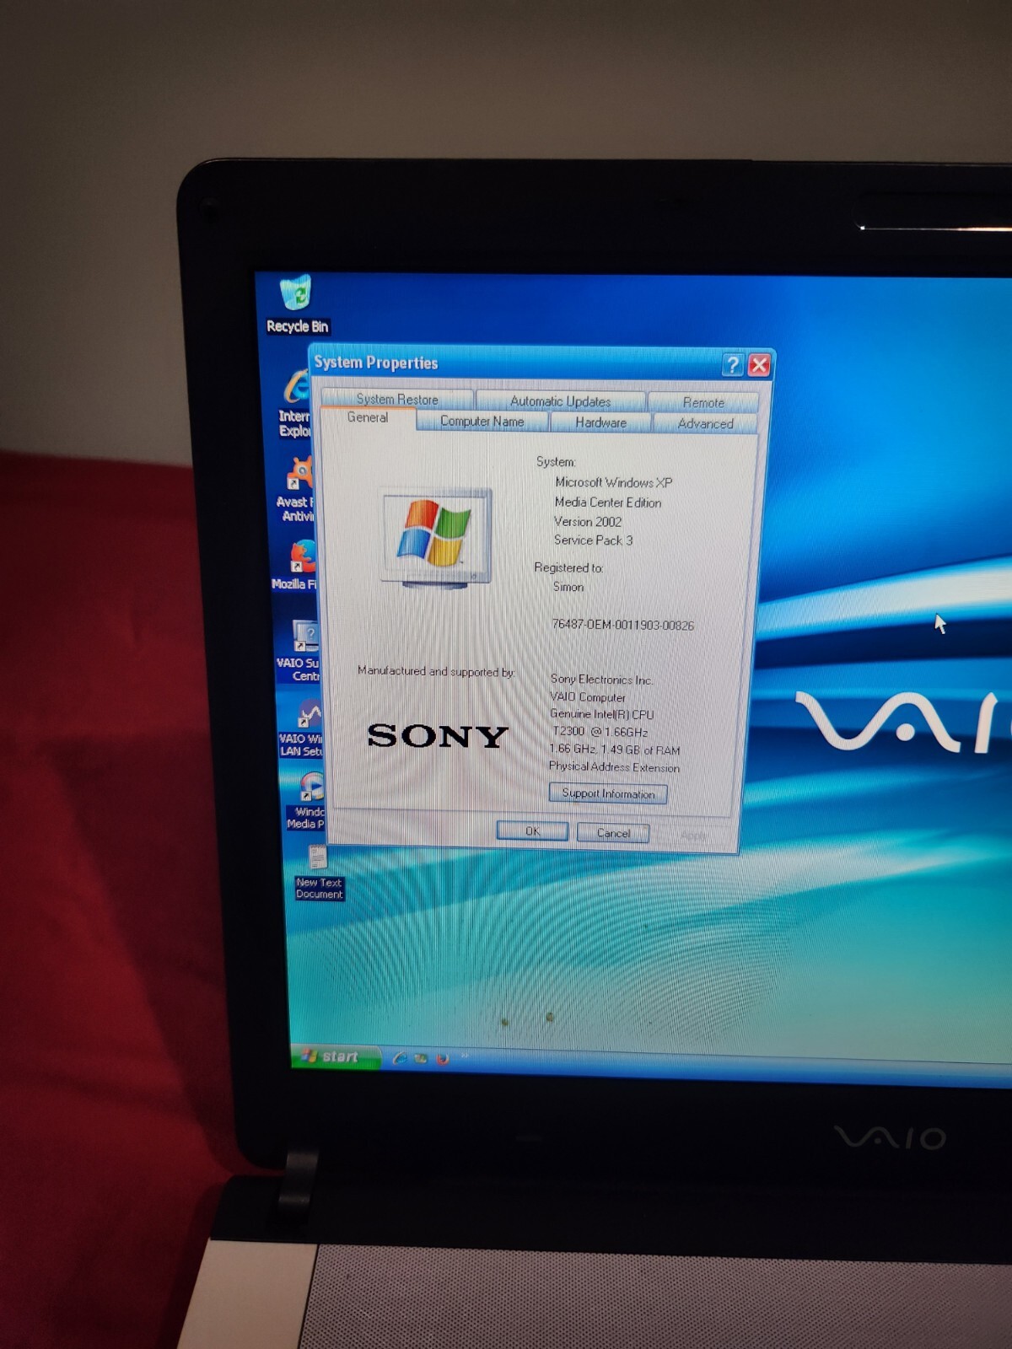Click the 'Sony Electronics Inc.' text
The image size is (1012, 1349).
[x=602, y=680]
